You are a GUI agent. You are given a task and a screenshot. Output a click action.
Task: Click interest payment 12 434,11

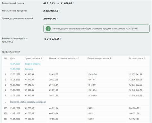(x=92, y=85)
